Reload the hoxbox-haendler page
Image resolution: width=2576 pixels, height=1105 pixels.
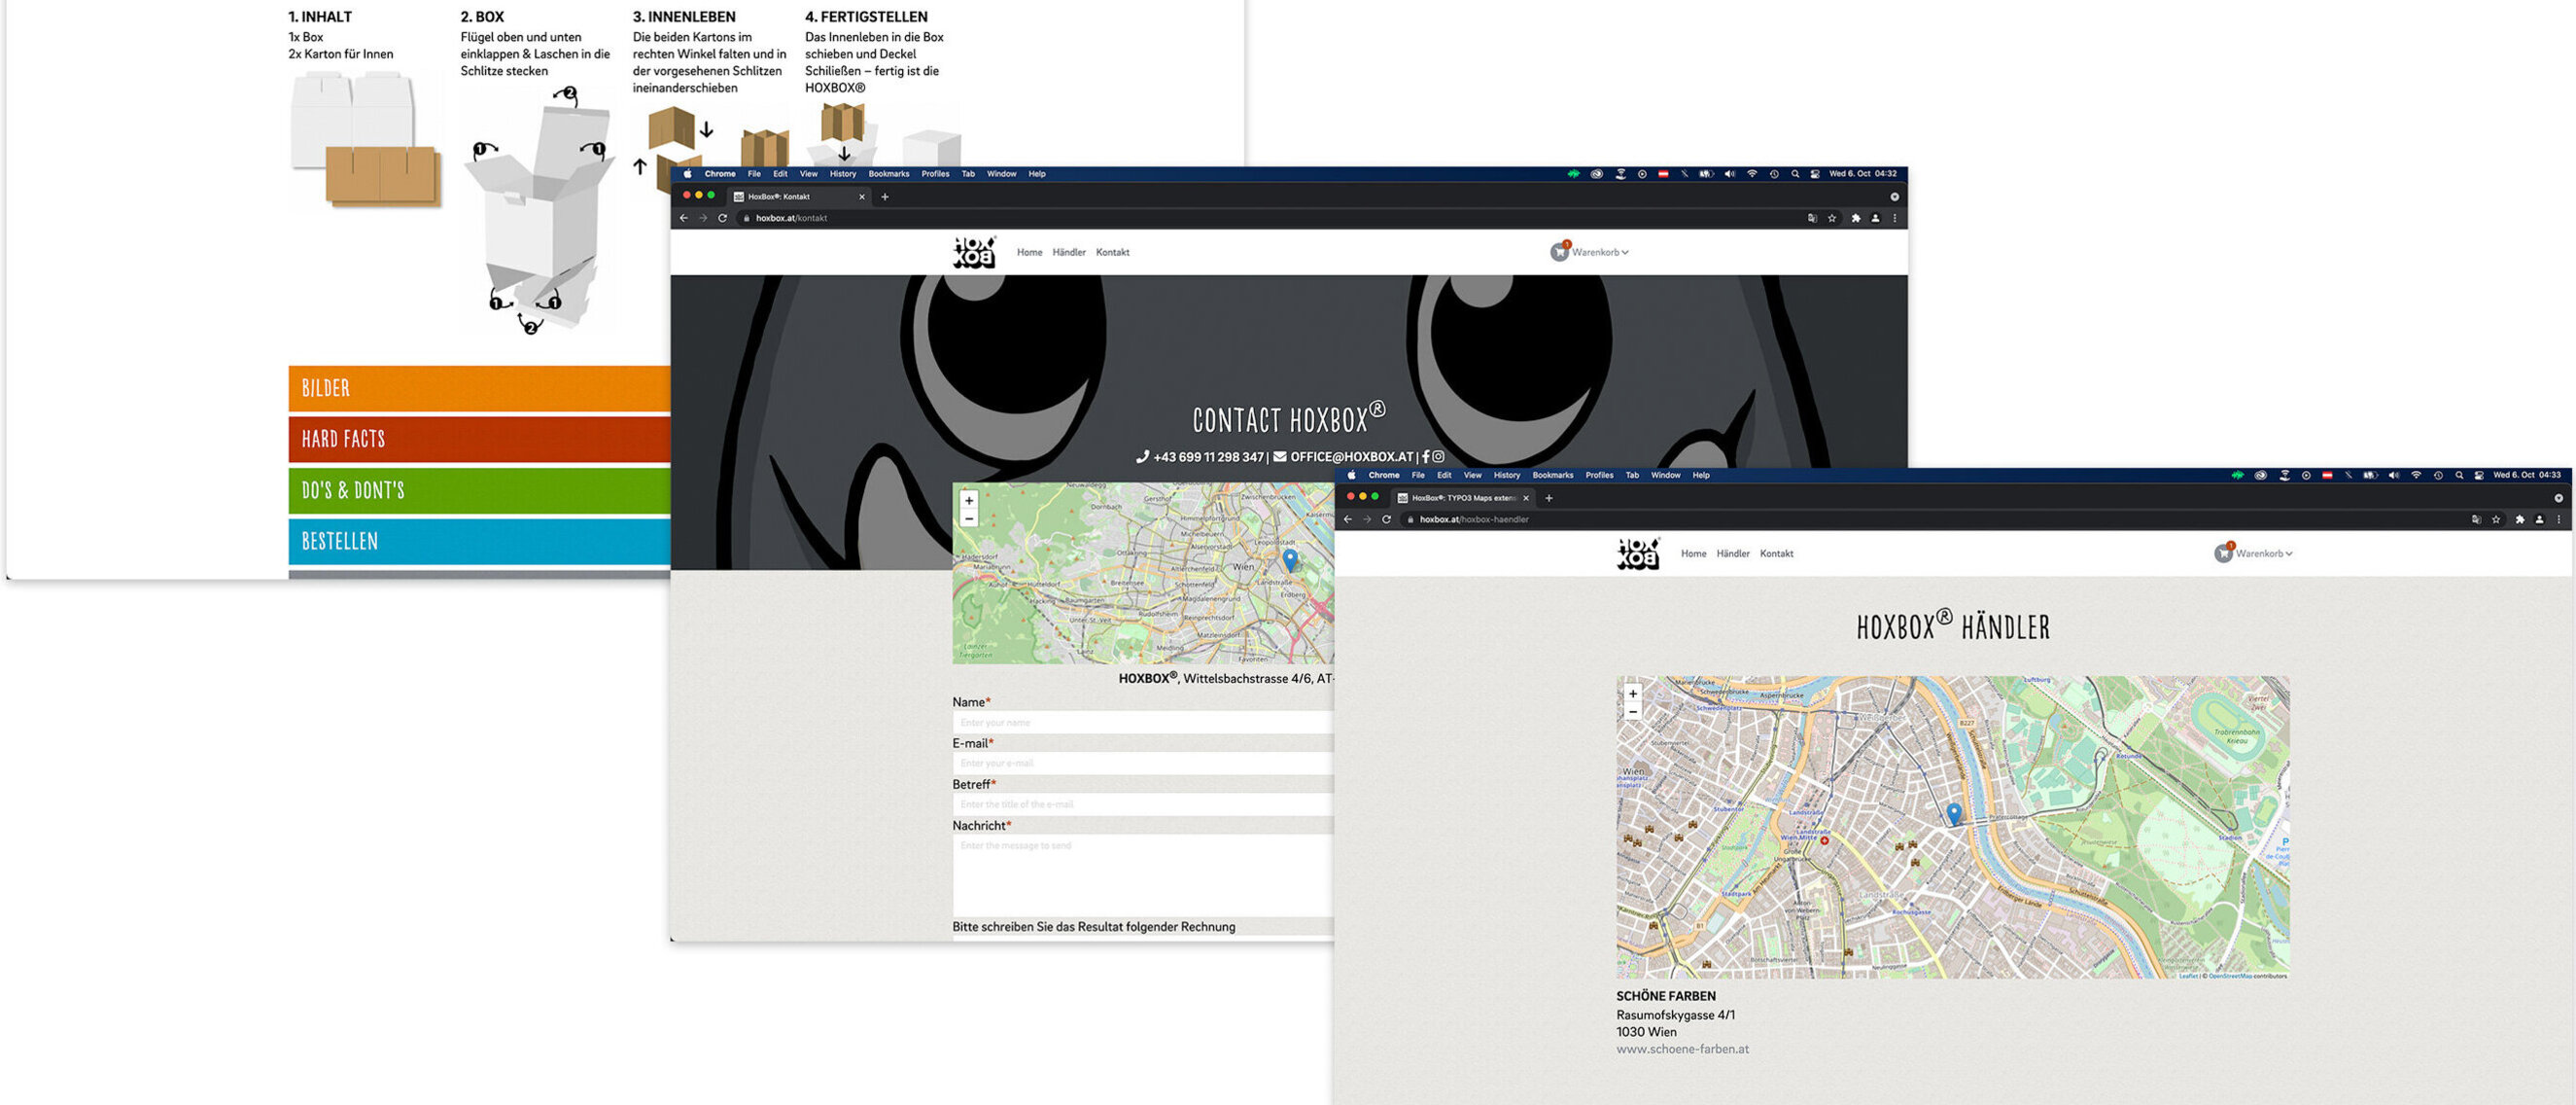tap(1386, 519)
